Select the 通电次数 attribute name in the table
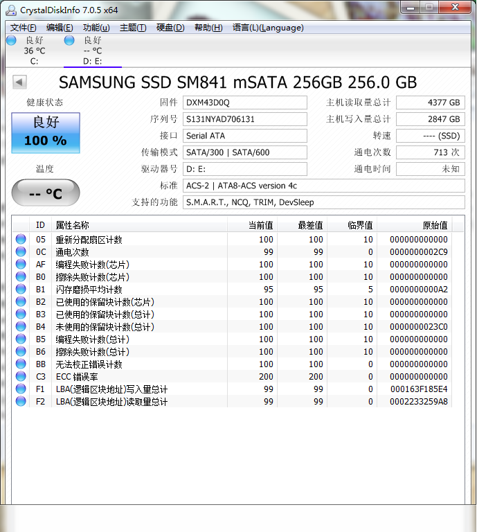Viewport: 477px width, 532px height. (72, 252)
